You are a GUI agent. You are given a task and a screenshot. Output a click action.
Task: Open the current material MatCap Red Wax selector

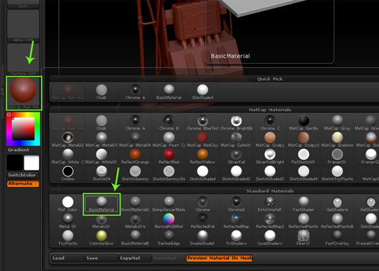23,93
